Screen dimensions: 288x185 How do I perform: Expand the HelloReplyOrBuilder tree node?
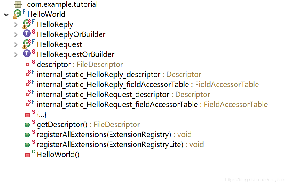(x=15, y=34)
